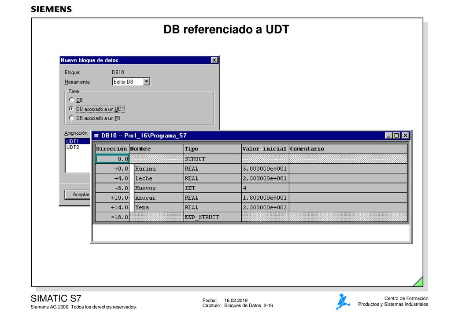Click the Dirección column header
Image resolution: width=451 pixels, height=312 pixels.
pyautogui.click(x=112, y=149)
